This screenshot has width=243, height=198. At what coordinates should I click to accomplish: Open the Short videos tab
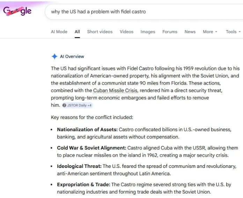[x=100, y=31]
